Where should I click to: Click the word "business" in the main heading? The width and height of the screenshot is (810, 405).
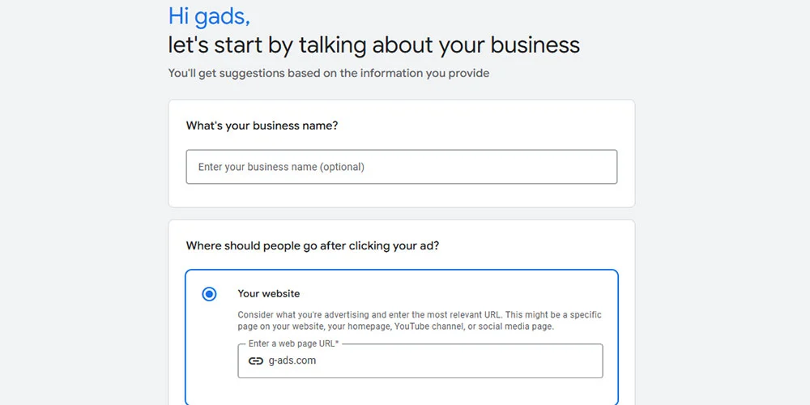pyautogui.click(x=532, y=45)
